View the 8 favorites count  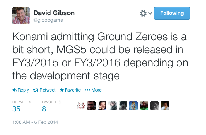[44, 109]
